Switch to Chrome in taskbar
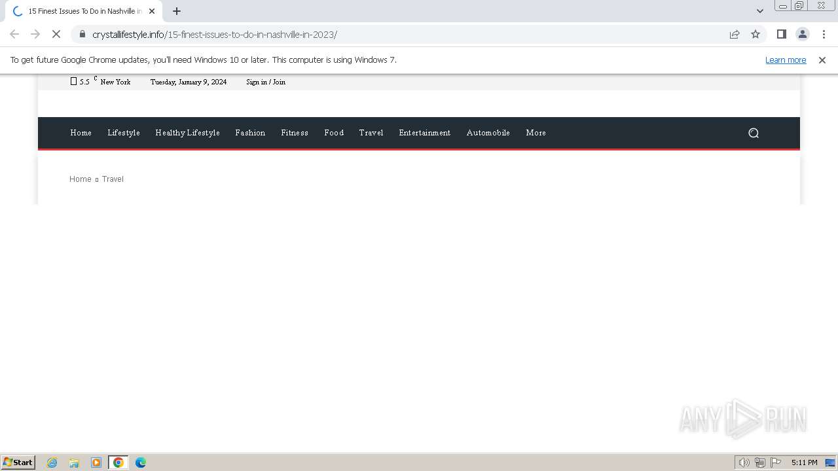This screenshot has width=838, height=471. coord(118,462)
